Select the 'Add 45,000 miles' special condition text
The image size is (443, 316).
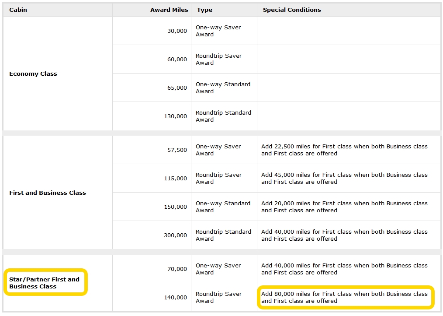[x=344, y=179]
